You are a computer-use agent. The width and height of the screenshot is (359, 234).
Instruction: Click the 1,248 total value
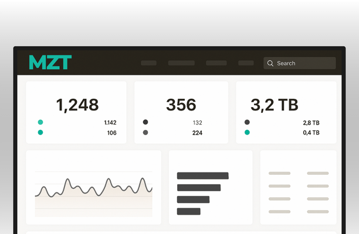pyautogui.click(x=77, y=105)
